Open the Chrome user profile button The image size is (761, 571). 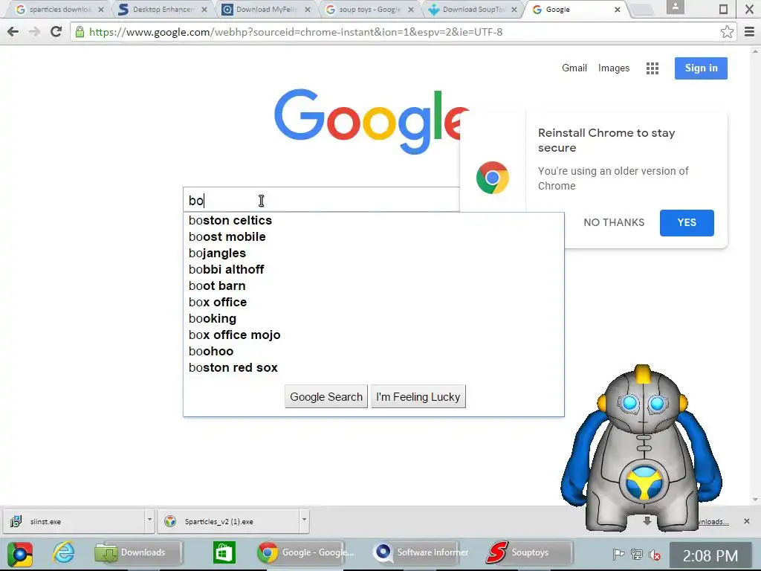pos(675,7)
